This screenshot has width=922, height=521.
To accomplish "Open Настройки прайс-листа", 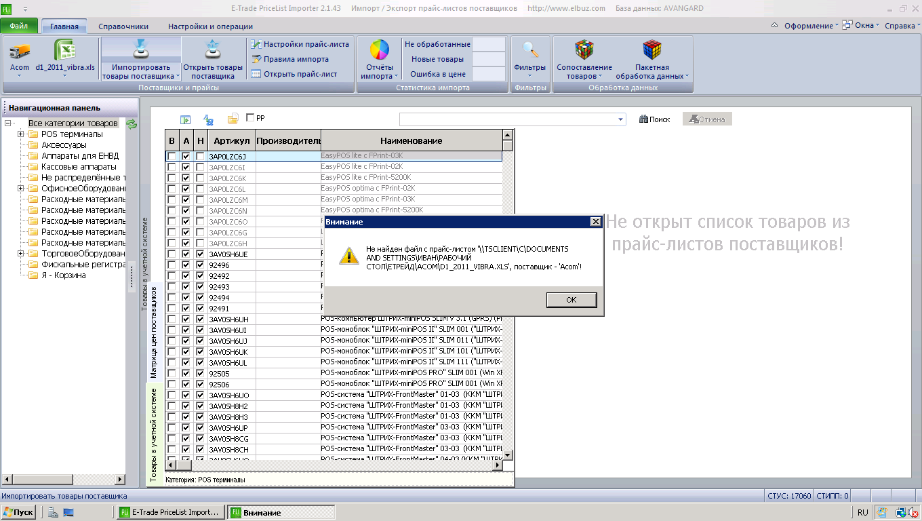I will pos(300,44).
